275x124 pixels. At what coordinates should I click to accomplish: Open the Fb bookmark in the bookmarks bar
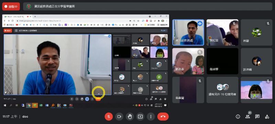pos(115,25)
